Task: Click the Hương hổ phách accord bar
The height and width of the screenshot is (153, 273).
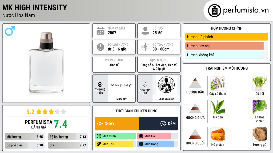Action: coord(227,37)
